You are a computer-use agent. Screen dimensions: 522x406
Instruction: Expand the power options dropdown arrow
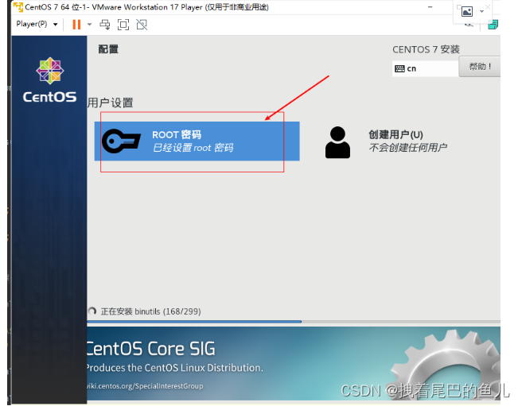point(89,25)
